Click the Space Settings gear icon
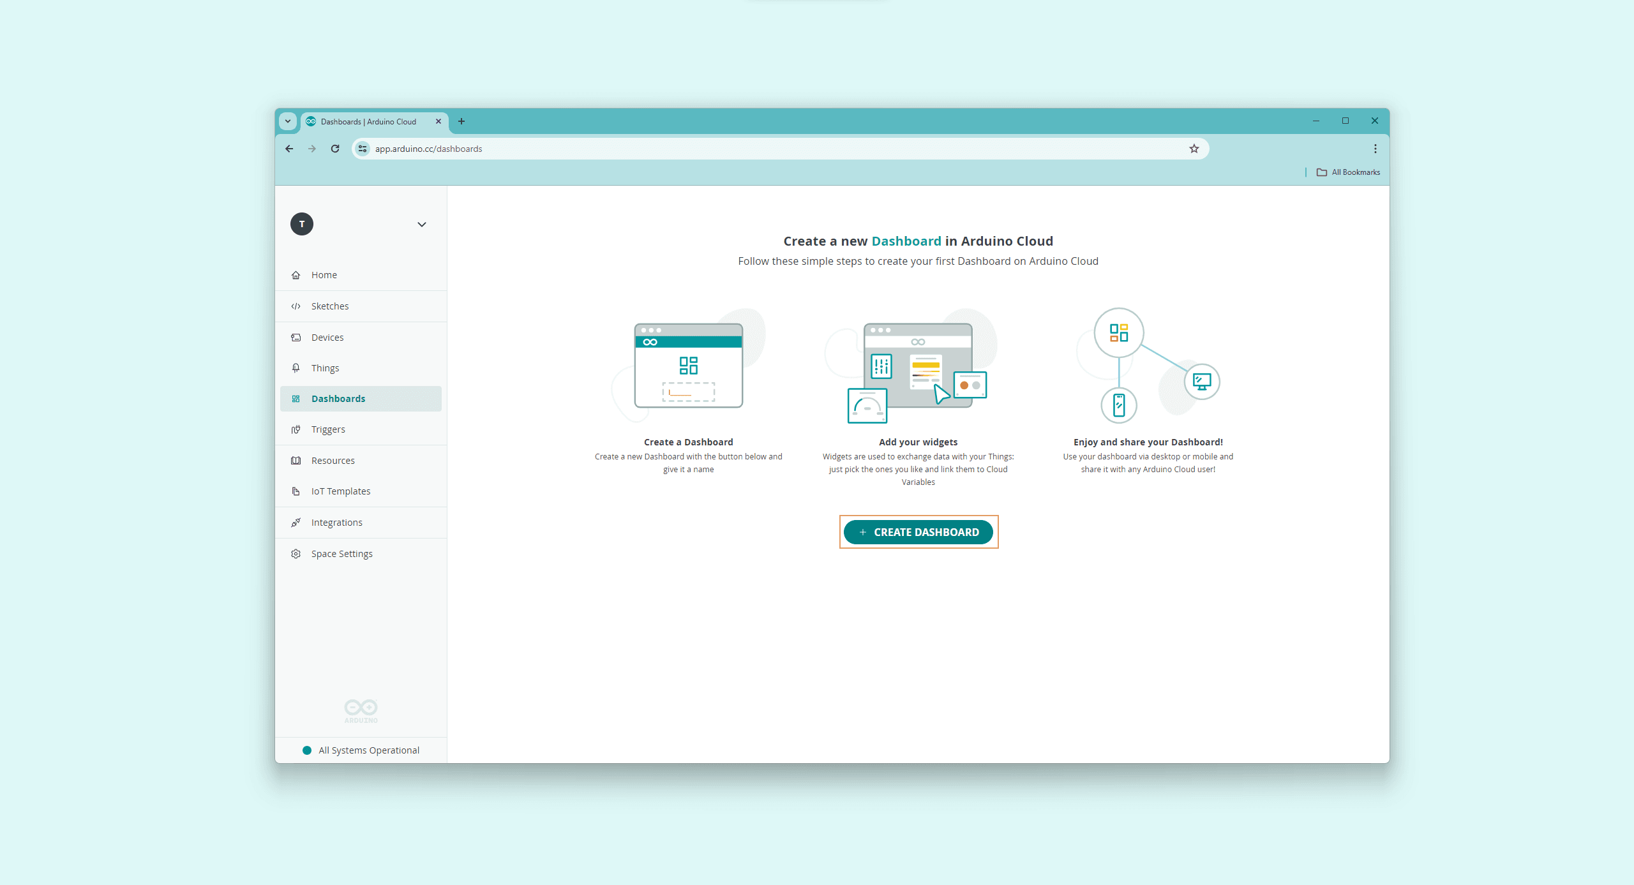This screenshot has width=1634, height=885. click(x=296, y=554)
